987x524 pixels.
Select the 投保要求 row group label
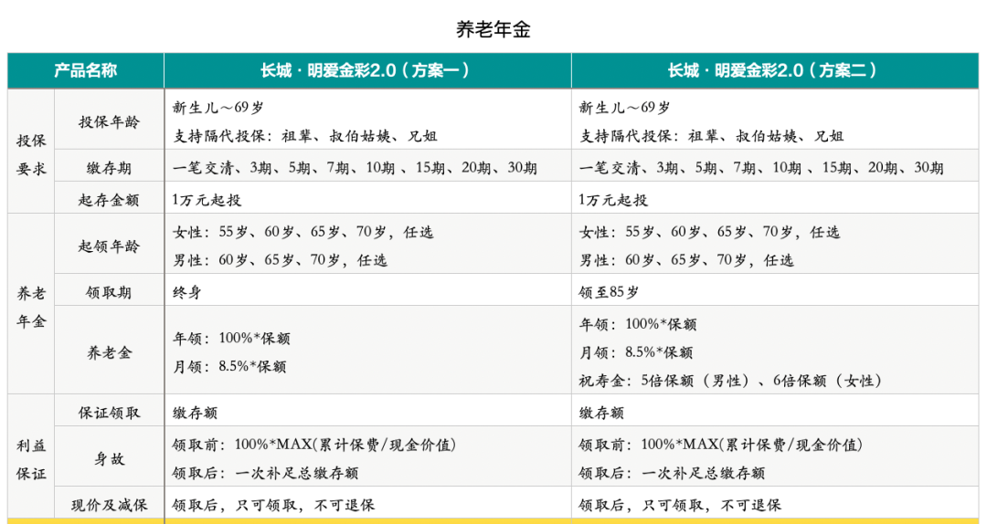tap(31, 154)
